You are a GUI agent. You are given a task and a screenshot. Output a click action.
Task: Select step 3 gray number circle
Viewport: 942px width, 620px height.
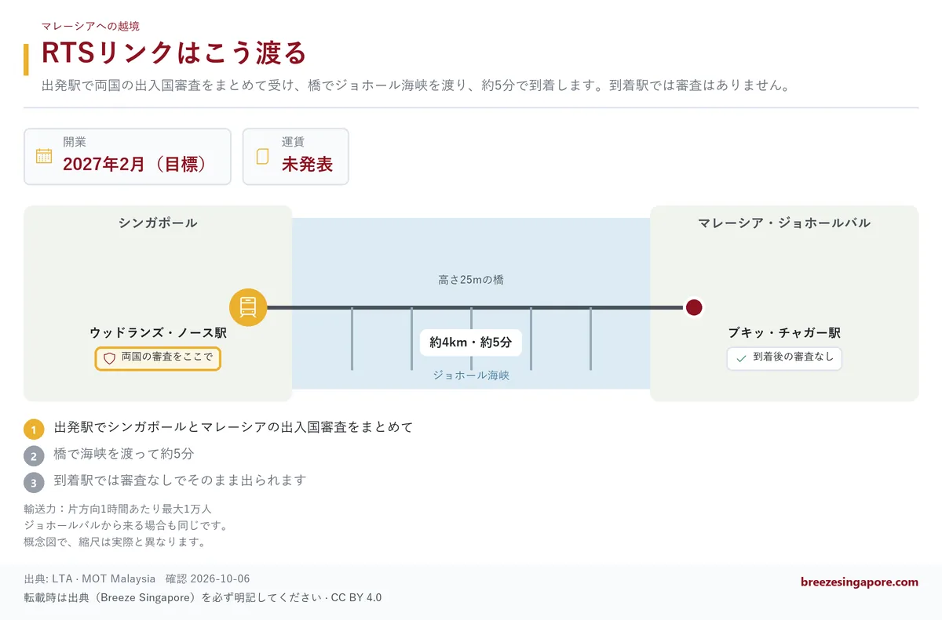point(34,482)
